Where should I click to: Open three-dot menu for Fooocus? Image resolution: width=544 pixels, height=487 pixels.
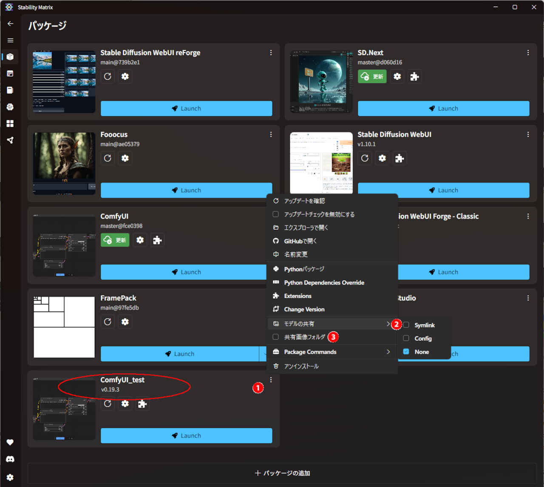271,134
